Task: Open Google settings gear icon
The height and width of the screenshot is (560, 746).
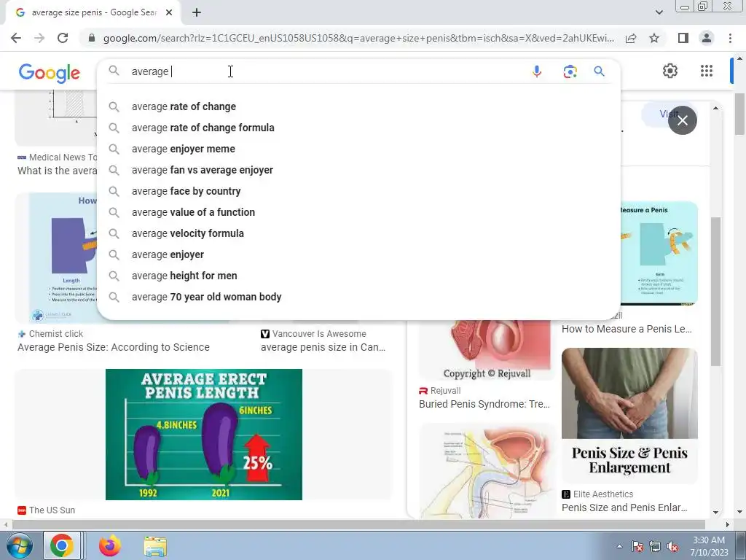Action: [670, 71]
